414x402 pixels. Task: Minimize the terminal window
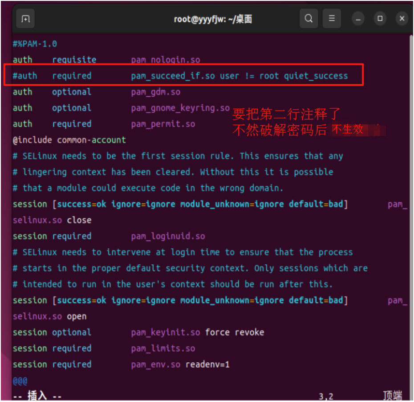point(358,19)
